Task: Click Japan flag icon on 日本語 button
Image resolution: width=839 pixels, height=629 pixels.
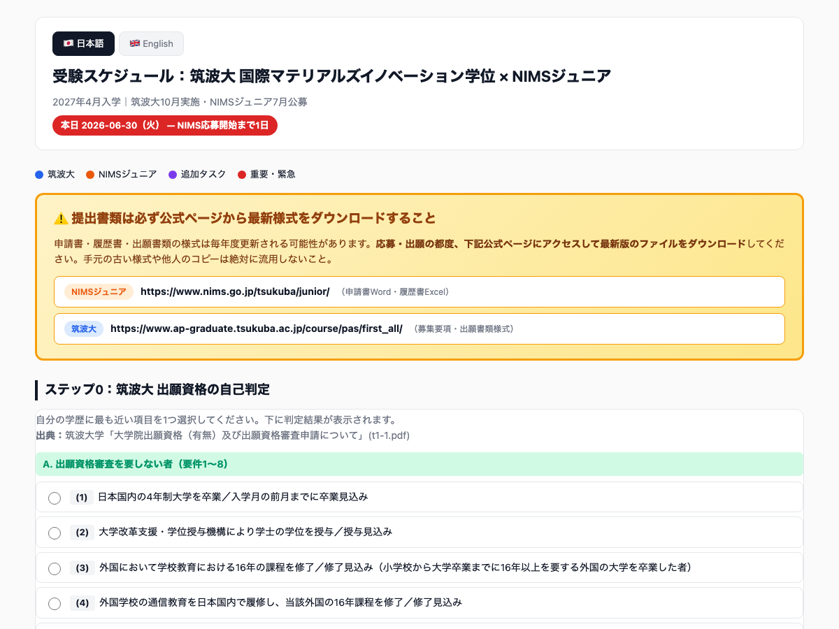Action: pyautogui.click(x=68, y=43)
